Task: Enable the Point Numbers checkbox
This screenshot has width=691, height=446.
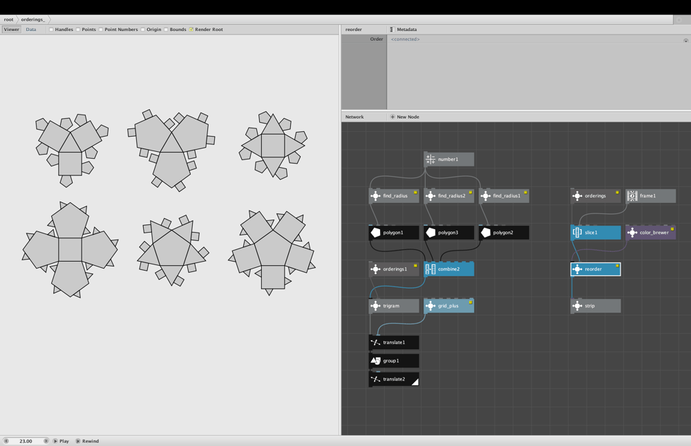Action: (101, 30)
